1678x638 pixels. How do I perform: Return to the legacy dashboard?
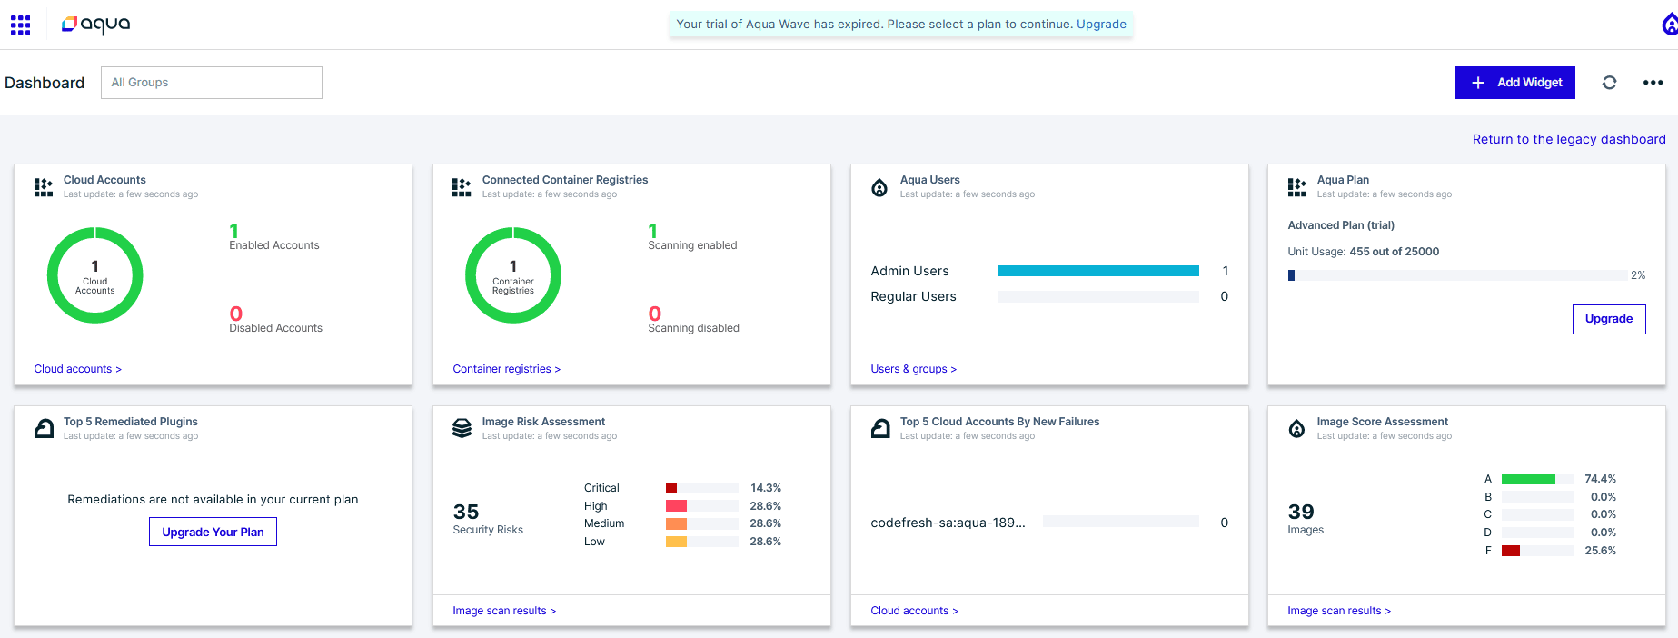(x=1569, y=139)
